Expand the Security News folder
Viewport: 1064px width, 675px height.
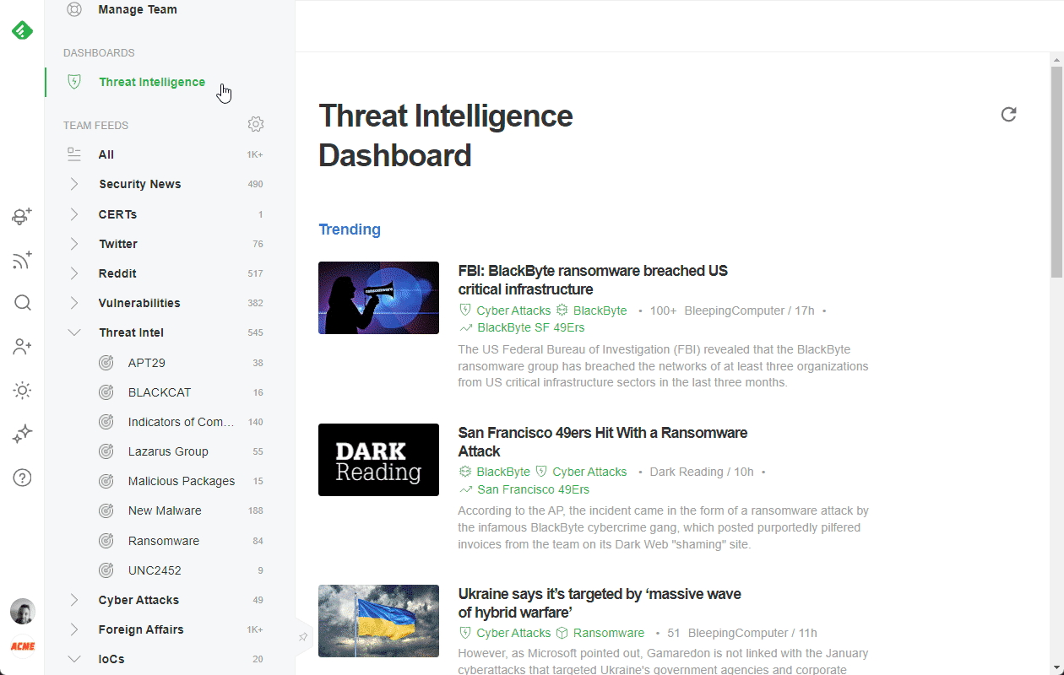pos(74,184)
